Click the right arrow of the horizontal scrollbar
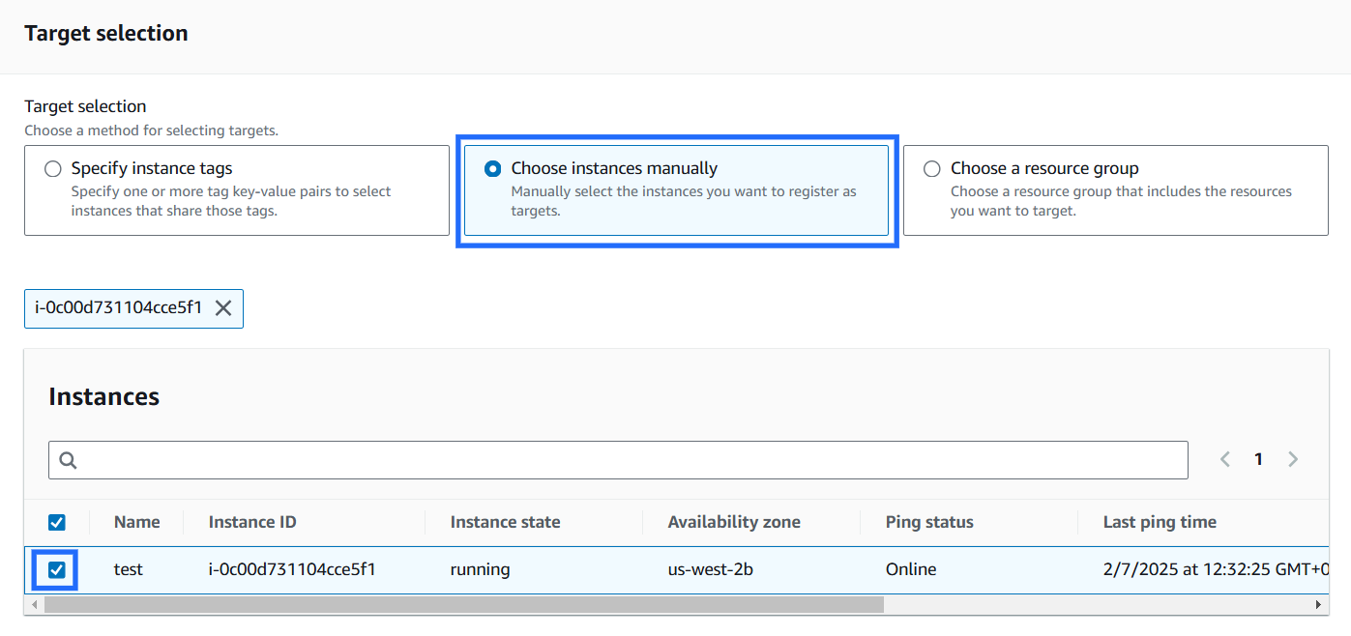Viewport: 1351px width, 636px height. pos(1317,605)
